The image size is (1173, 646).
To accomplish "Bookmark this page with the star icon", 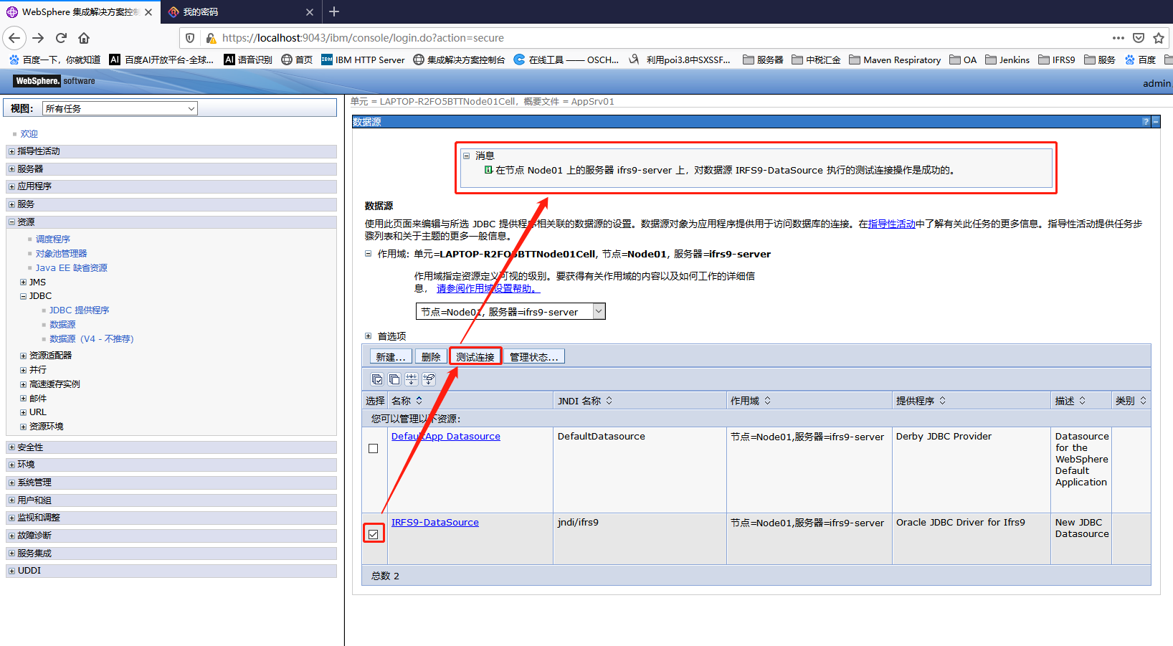I will click(x=1158, y=38).
